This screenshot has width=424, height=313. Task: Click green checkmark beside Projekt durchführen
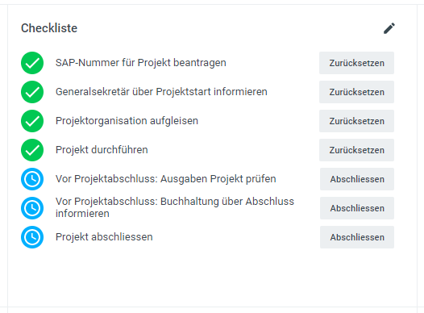click(x=32, y=150)
